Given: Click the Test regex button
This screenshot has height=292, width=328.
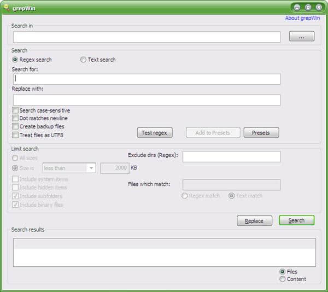Looking at the screenshot, I should coord(155,133).
